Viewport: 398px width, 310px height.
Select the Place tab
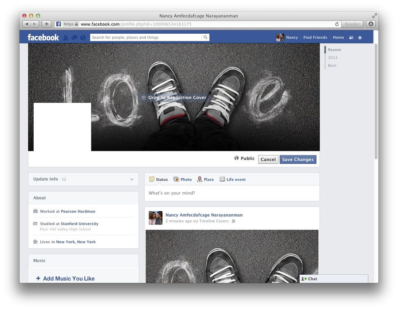click(205, 179)
